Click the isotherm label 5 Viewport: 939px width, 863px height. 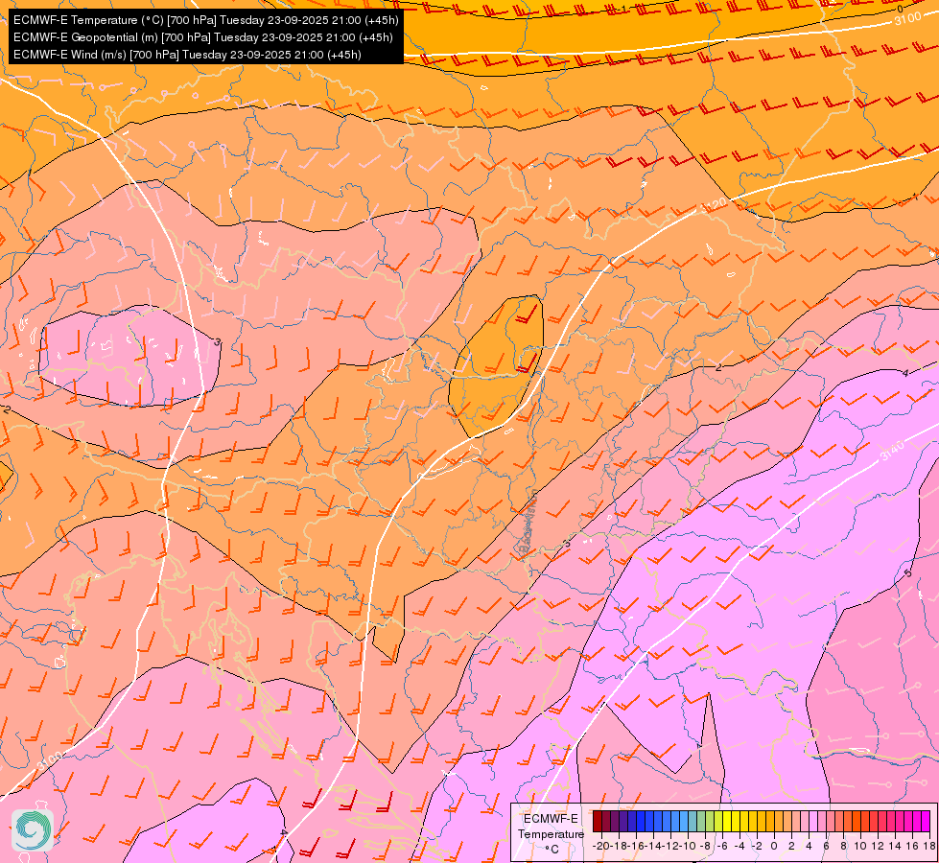908,573
